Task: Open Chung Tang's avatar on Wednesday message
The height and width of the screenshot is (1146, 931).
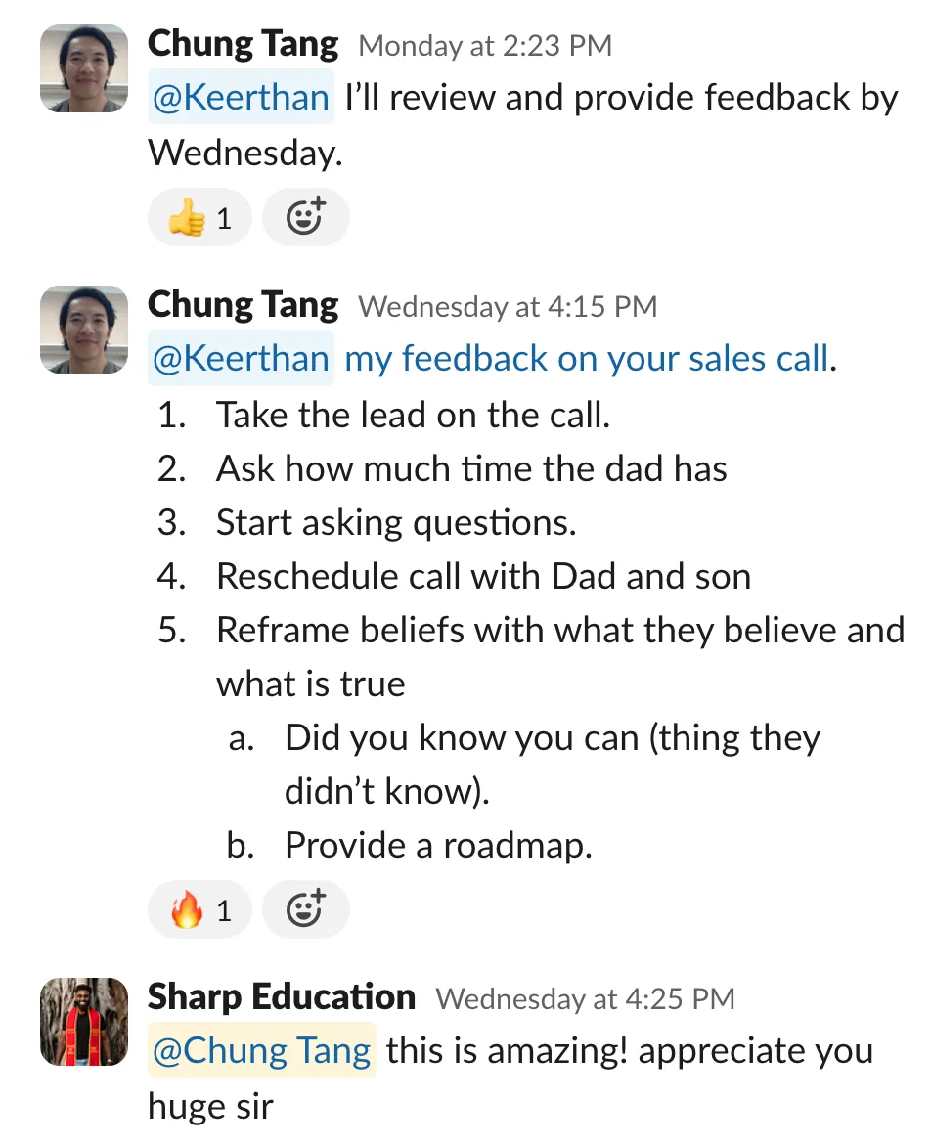Action: [84, 329]
